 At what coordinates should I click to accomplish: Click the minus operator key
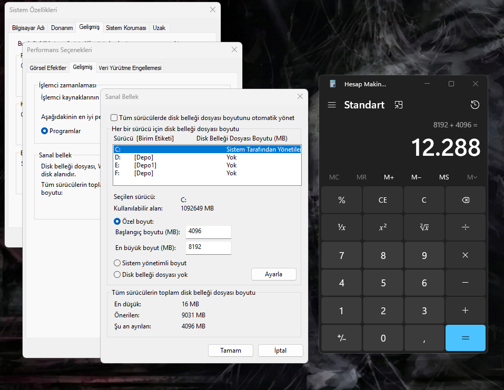[465, 283]
